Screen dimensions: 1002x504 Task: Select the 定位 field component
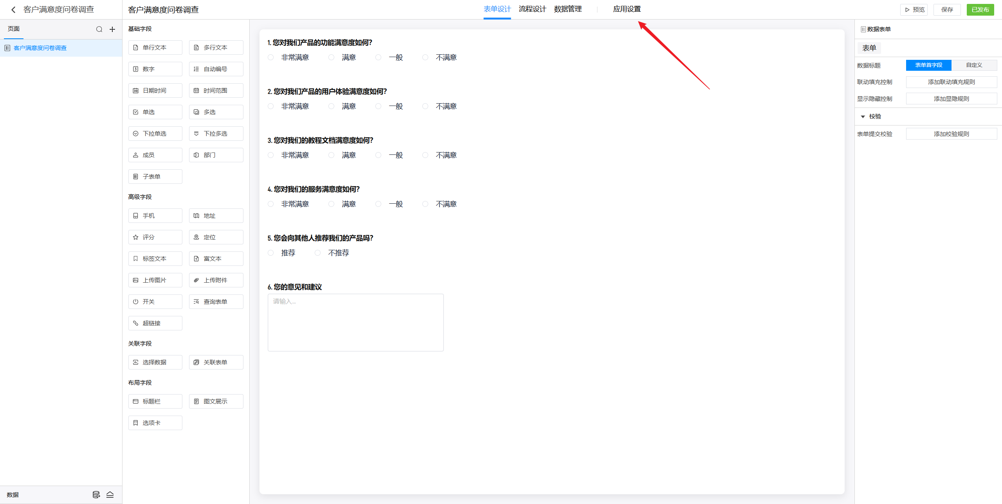point(216,237)
